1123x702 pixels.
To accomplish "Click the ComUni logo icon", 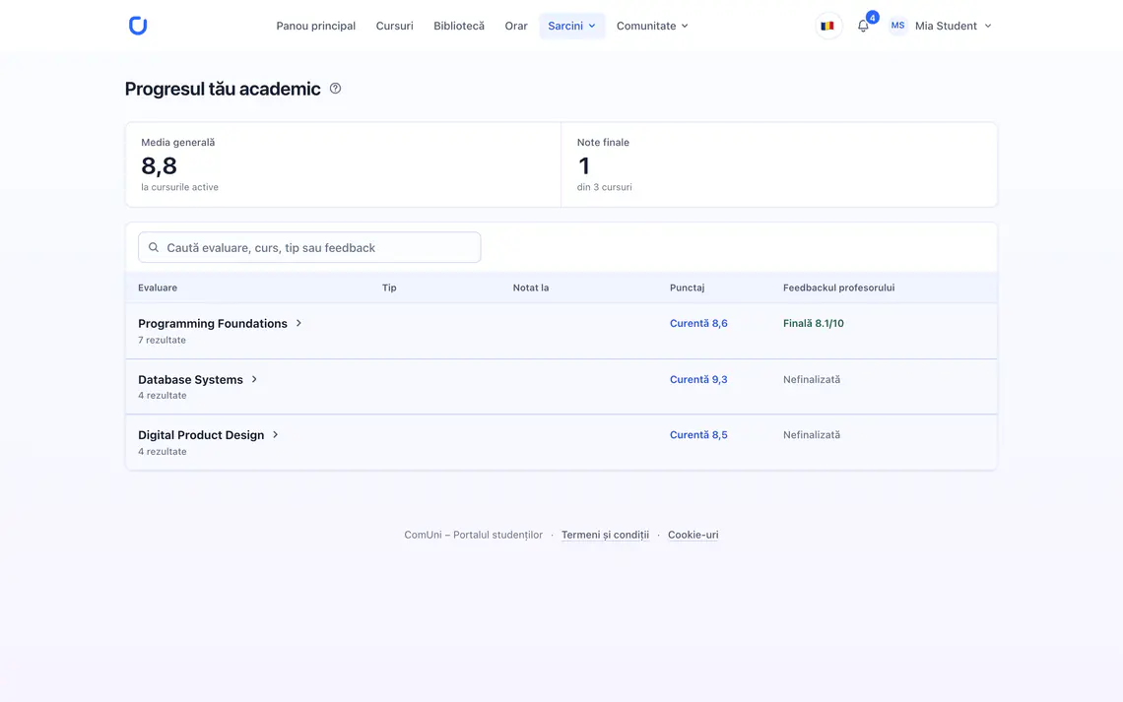I will pyautogui.click(x=138, y=26).
